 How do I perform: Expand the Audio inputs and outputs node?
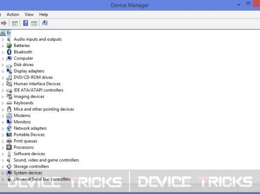3,40
